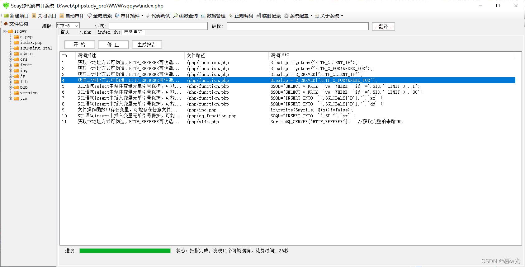Click the 漏洞描述 column header

pos(130,56)
